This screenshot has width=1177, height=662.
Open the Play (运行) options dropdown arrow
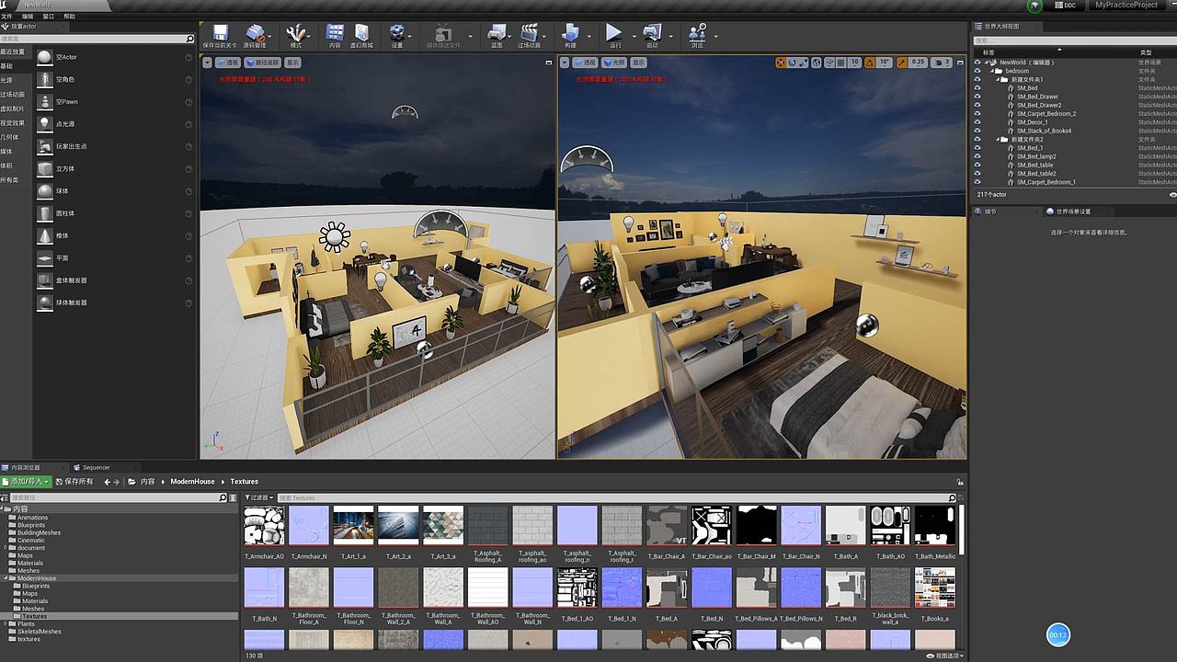[x=634, y=37]
